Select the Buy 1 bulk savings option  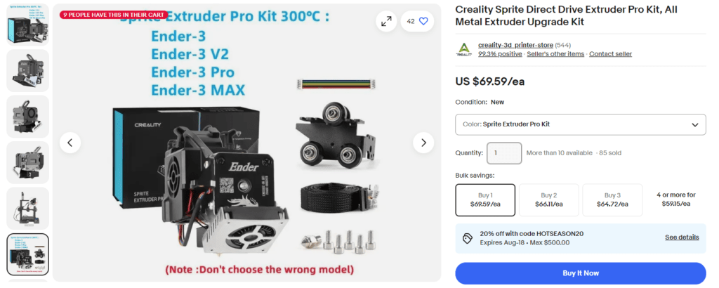485,200
